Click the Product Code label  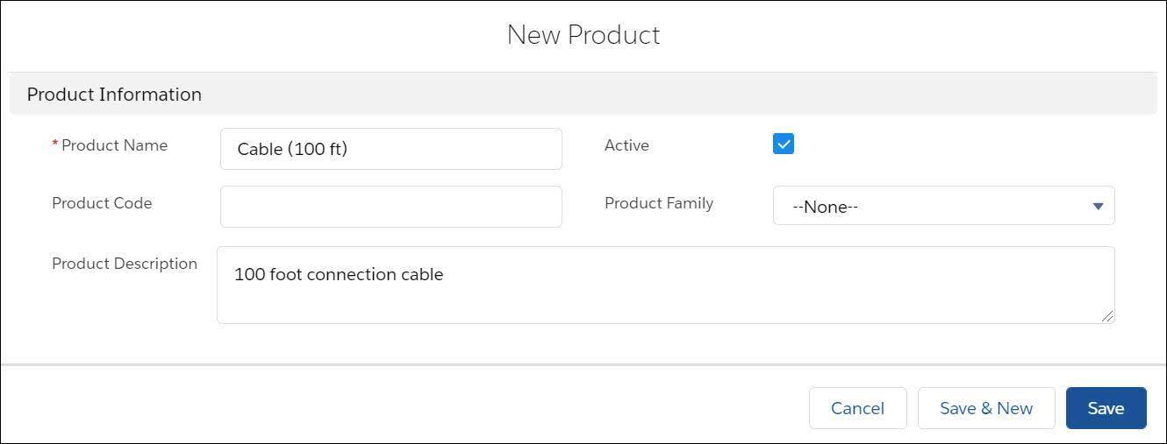pos(102,203)
